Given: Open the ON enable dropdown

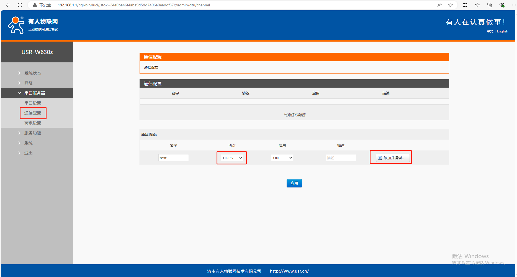Looking at the screenshot, I should point(282,158).
